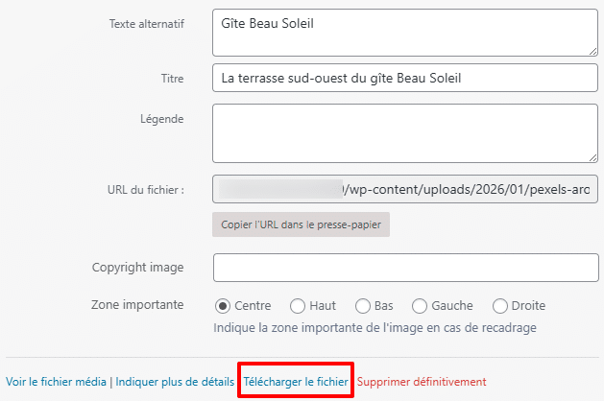Click inside the Texte alternatif text area
The height and width of the screenshot is (401, 604).
[x=404, y=33]
